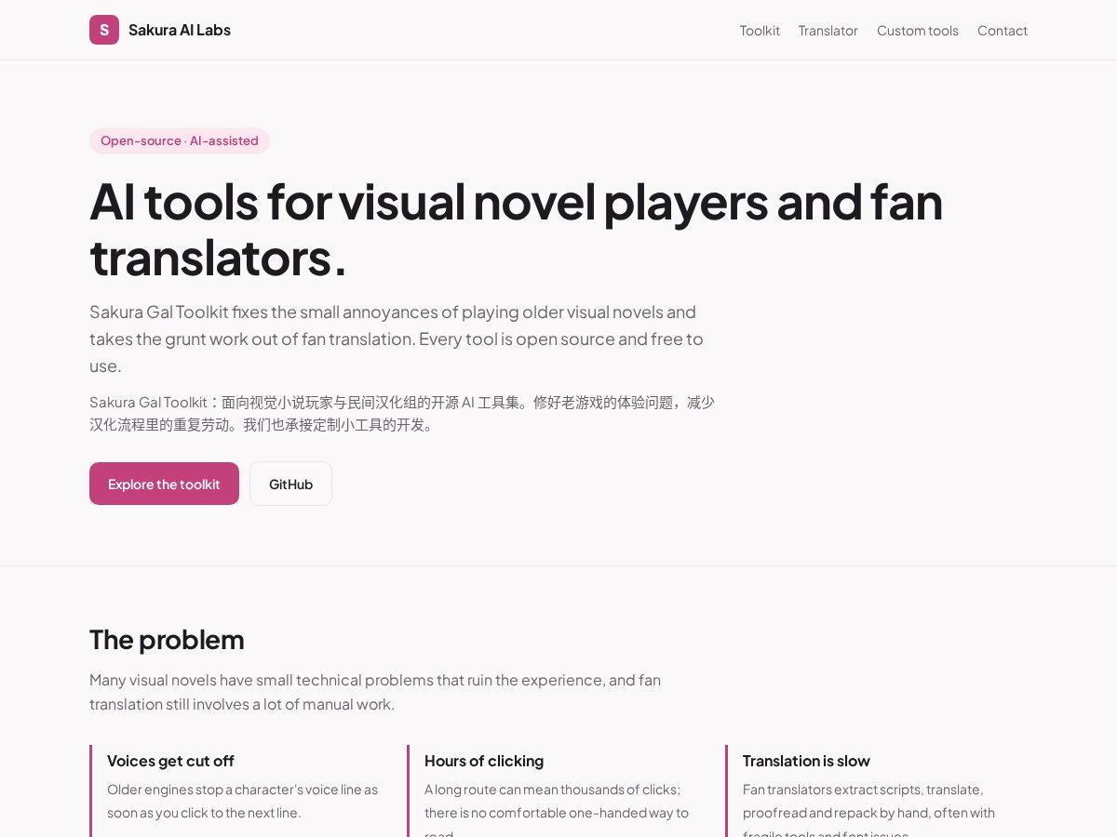
Task: Select the "Hours of clicking" card title
Action: coord(484,761)
